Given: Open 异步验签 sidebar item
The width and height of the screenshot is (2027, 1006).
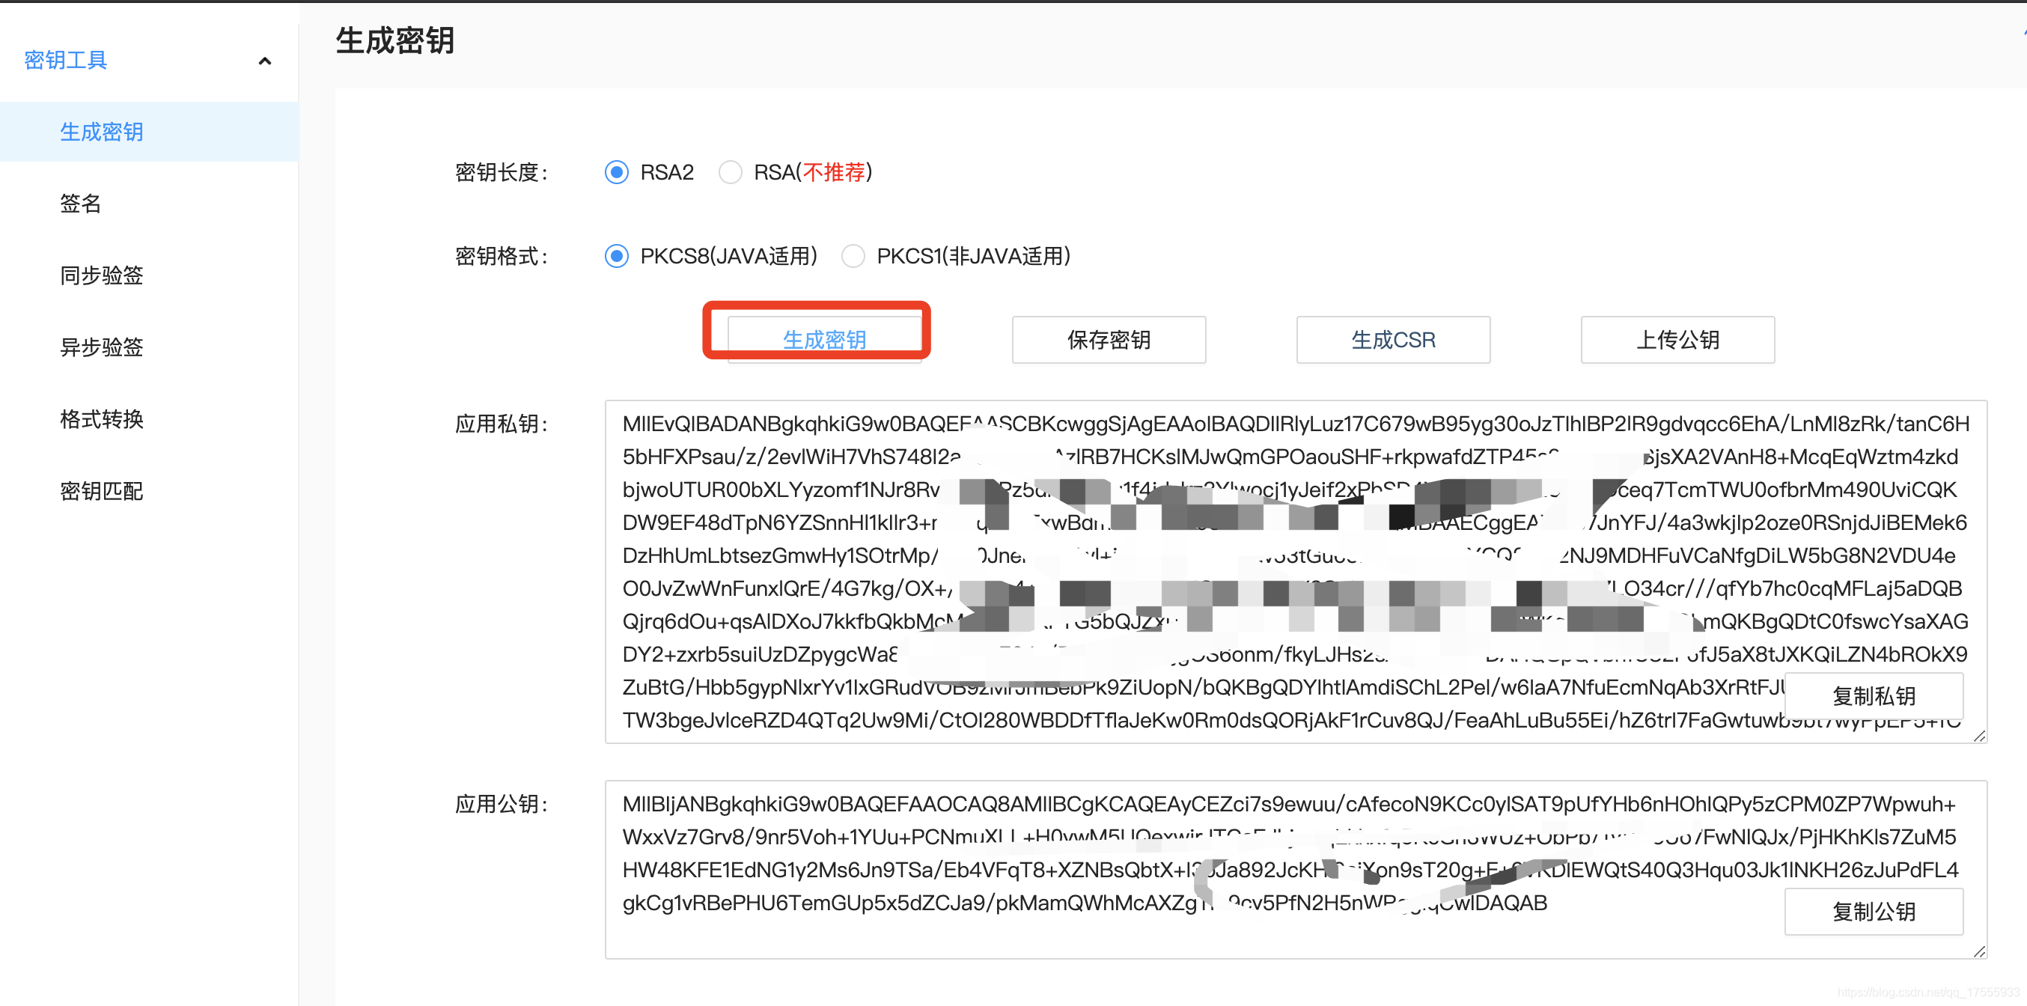Looking at the screenshot, I should click(x=102, y=347).
